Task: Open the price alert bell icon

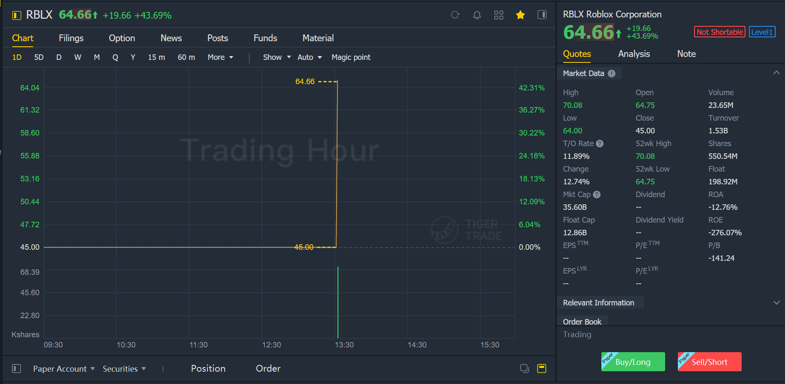Action: coord(477,15)
